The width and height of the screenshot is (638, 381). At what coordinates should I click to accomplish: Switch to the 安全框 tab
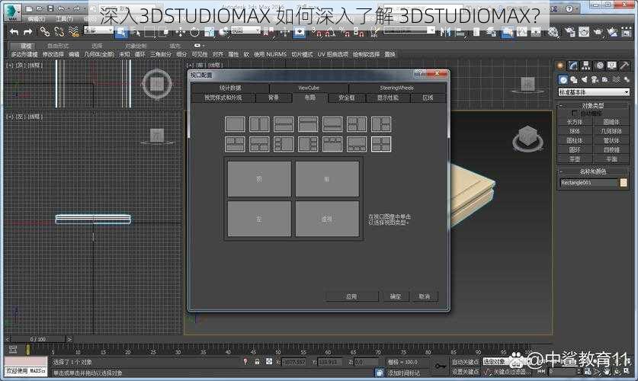[x=347, y=98]
